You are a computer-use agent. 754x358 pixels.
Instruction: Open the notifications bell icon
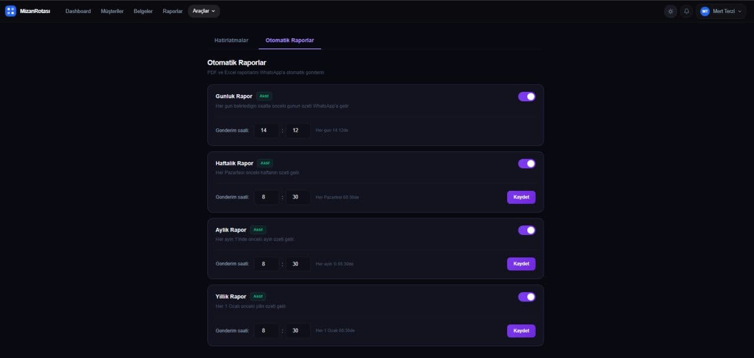[x=686, y=11]
